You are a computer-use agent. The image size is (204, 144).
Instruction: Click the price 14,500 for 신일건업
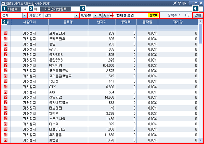[x=109, y=97]
